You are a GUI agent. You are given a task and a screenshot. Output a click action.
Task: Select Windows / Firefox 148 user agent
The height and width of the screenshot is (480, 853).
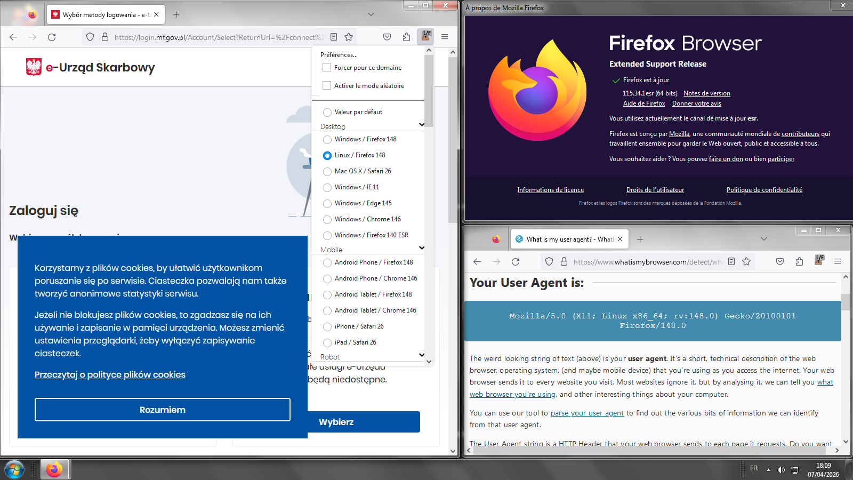click(x=327, y=140)
